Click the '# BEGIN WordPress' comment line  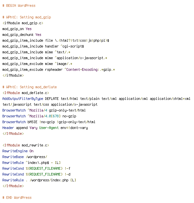[x=19, y=6]
